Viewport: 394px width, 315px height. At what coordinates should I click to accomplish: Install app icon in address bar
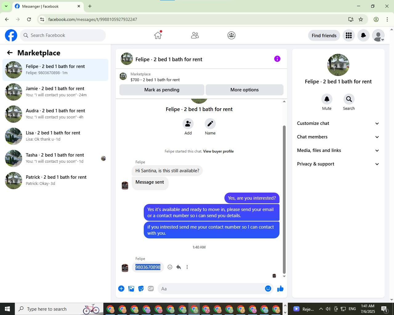[x=351, y=19]
